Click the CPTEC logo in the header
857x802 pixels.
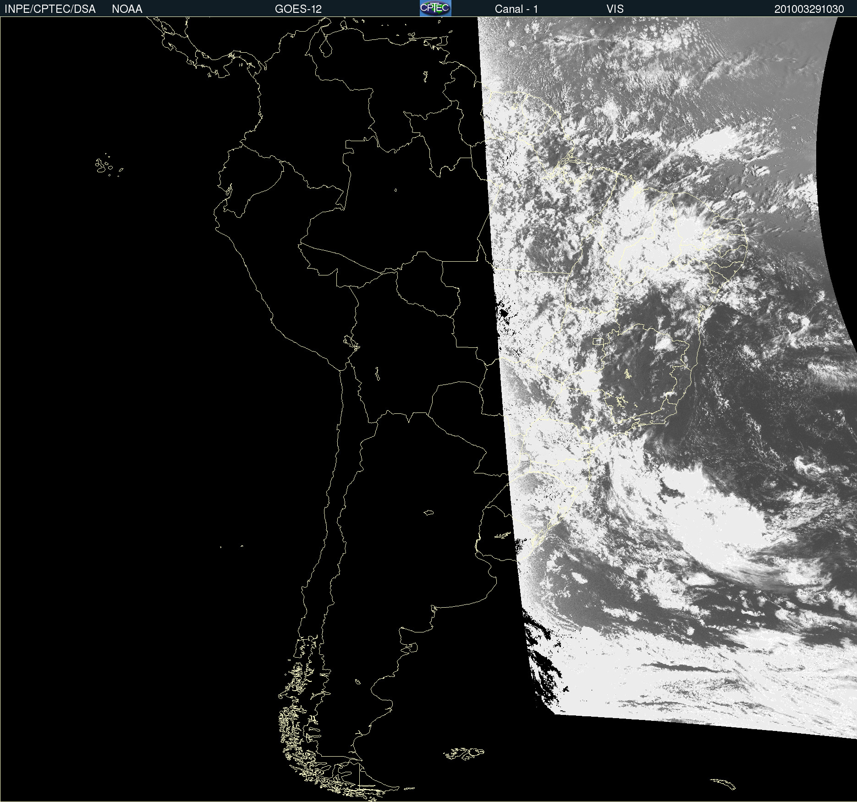pyautogui.click(x=435, y=8)
